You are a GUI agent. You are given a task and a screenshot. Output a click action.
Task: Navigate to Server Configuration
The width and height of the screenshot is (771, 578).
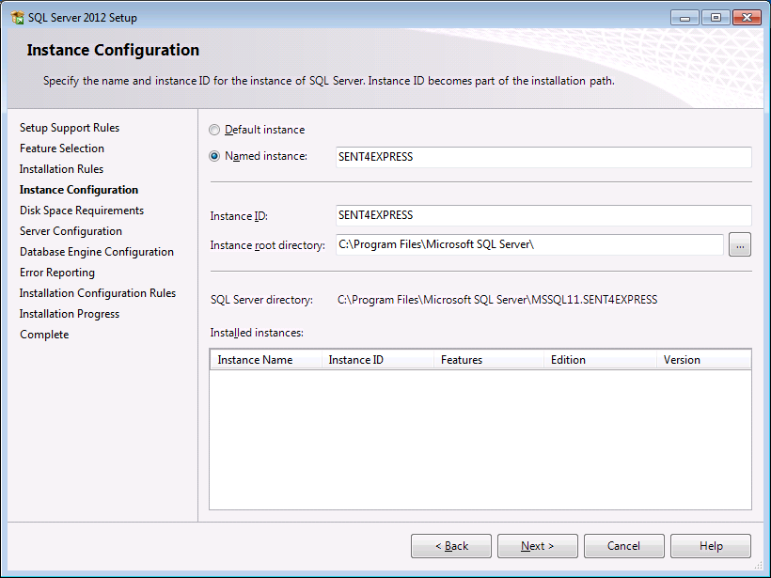point(71,230)
